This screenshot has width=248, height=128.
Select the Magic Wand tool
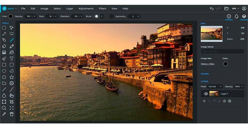[x=4, y=34]
